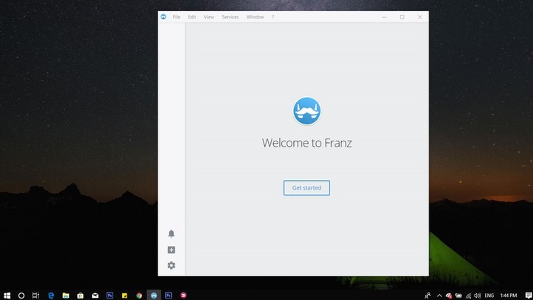The image size is (533, 300).
Task: Open File Explorer from the taskbar
Action: 66,295
